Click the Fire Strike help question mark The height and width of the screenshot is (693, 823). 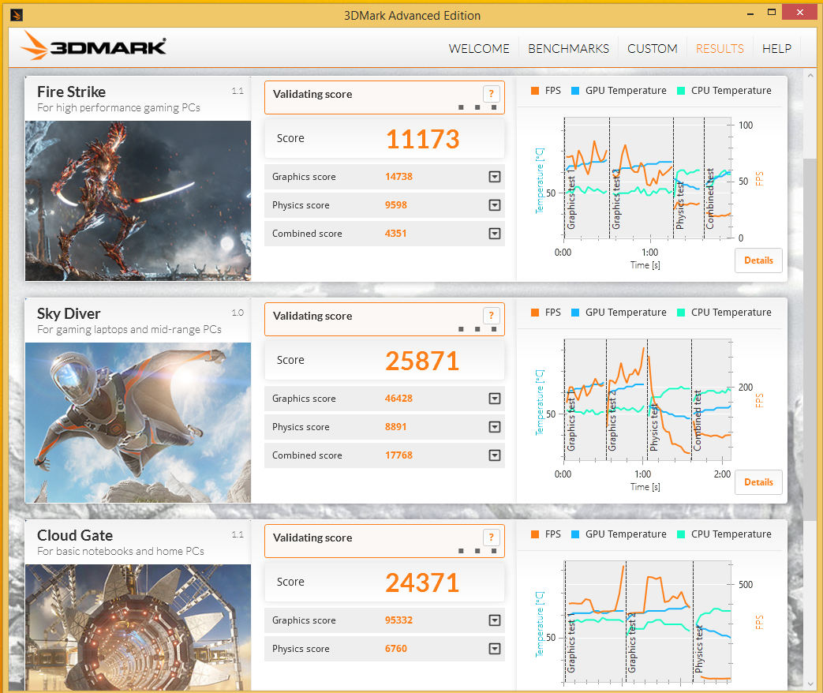coord(492,94)
